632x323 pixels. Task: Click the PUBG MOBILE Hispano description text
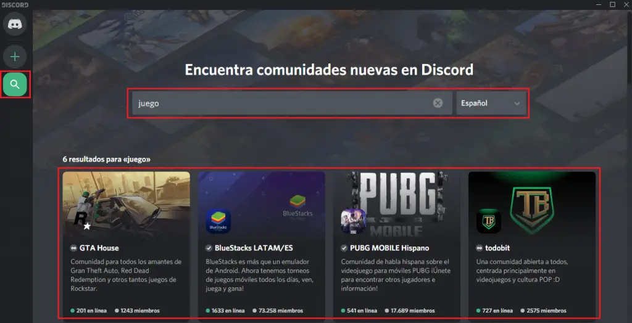[x=395, y=275]
